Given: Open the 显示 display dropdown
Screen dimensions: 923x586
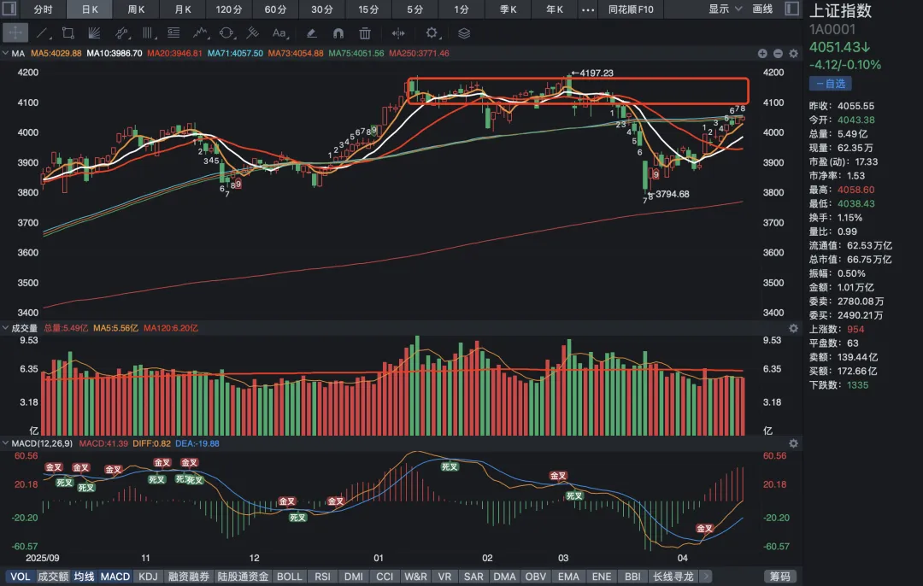Looking at the screenshot, I should tap(725, 9).
